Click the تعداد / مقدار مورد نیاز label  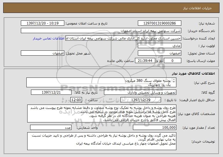[199, 128]
